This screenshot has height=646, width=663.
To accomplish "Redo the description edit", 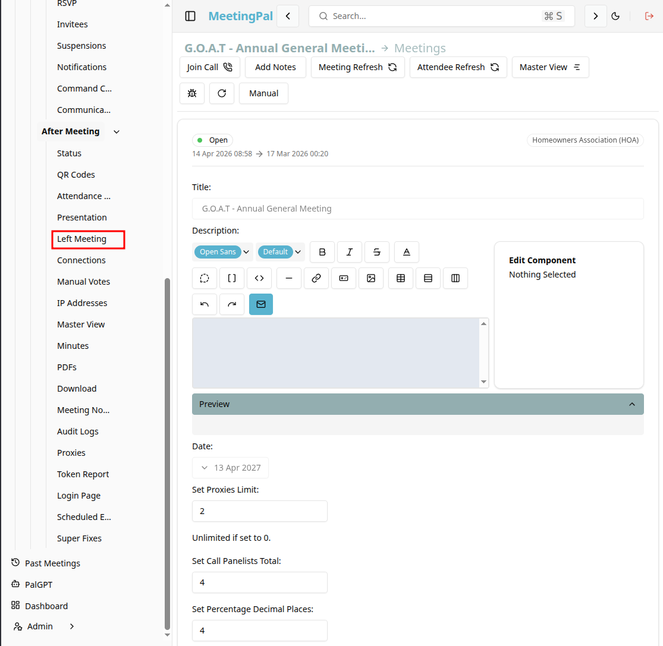I will pos(232,304).
